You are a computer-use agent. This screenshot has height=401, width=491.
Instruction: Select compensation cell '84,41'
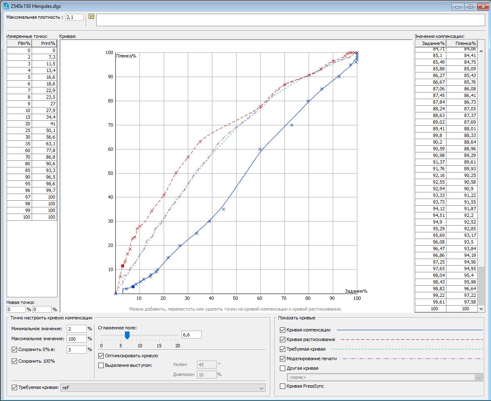(462, 55)
